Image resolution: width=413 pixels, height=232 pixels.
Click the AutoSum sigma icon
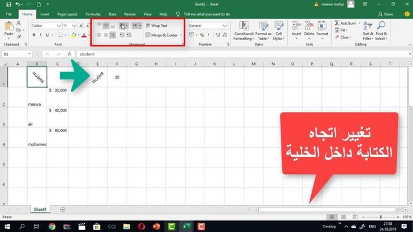[337, 23]
